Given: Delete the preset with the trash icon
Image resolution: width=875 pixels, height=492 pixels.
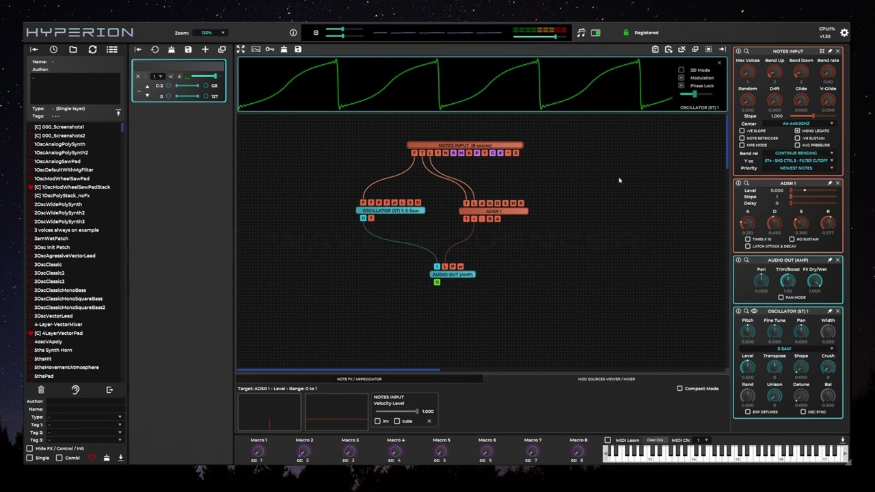Looking at the screenshot, I should [x=41, y=389].
